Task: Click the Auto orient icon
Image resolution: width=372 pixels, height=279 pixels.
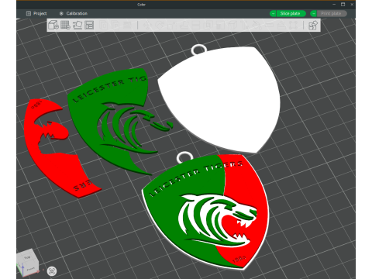Action: coord(77,25)
